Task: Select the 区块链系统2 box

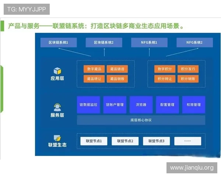Action: click(x=104, y=42)
